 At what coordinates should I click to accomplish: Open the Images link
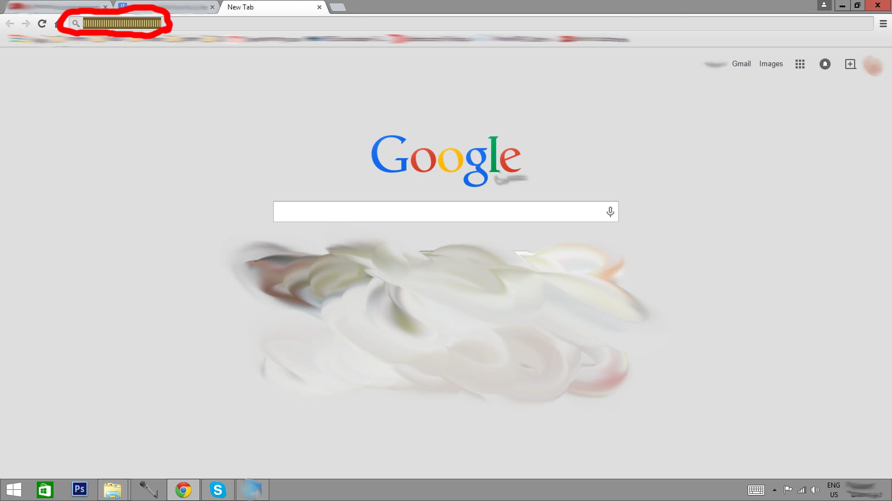click(771, 64)
